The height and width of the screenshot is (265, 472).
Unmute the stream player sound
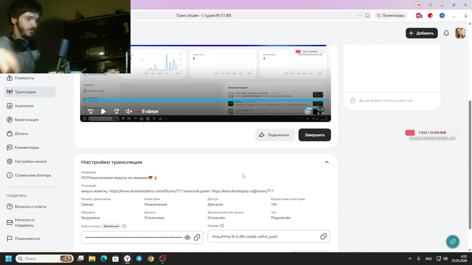129,111
